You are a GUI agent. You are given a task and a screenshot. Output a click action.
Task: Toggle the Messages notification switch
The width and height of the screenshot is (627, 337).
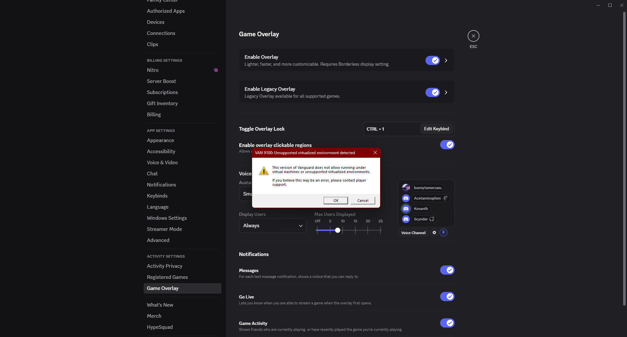click(x=447, y=270)
